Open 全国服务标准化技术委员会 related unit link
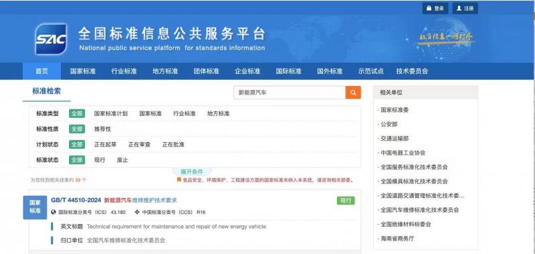535x254 pixels. coord(414,167)
